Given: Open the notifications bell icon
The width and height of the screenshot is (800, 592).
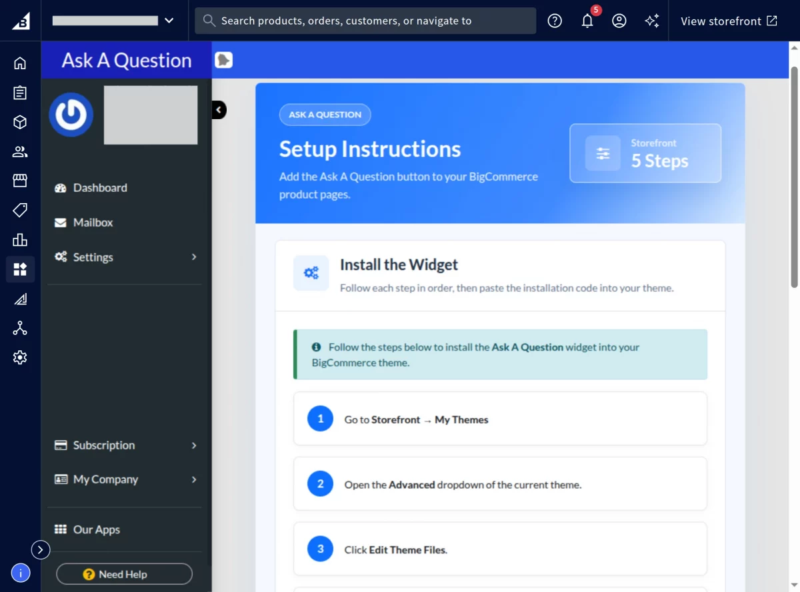Looking at the screenshot, I should coord(587,21).
